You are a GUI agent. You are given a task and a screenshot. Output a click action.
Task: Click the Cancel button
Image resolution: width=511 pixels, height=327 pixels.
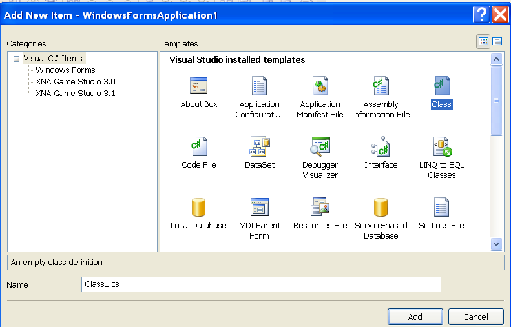point(476,317)
